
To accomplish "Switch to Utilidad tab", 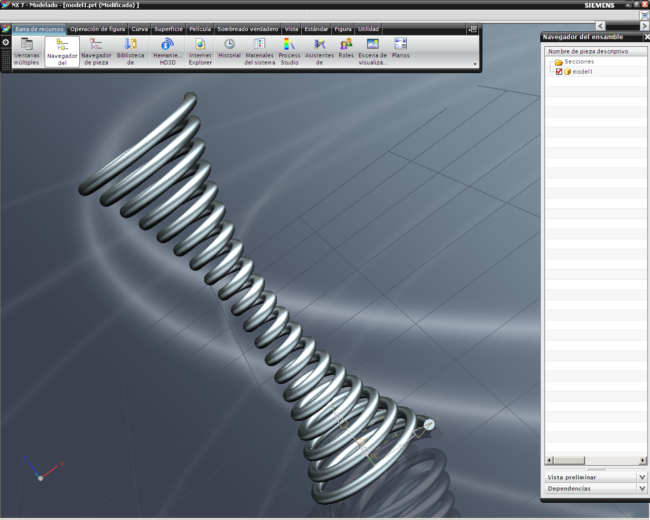I will tap(369, 29).
